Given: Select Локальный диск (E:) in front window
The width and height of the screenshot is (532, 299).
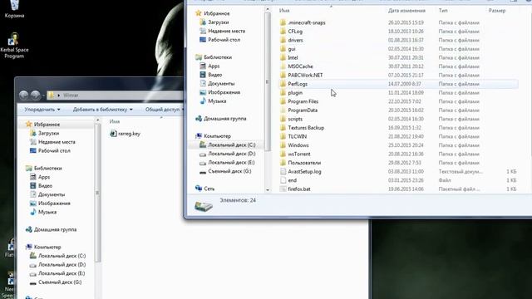Looking at the screenshot, I should point(227,163).
